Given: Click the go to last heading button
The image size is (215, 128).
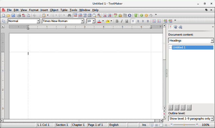Looking at the screenshot, I should click(x=189, y=107).
